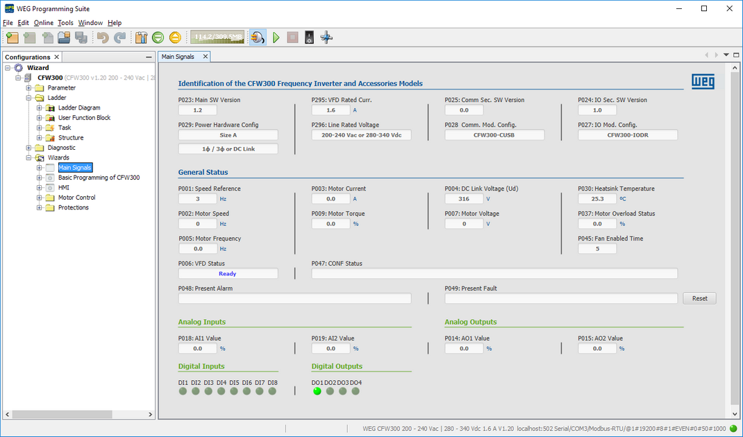Click the P001 Speed Reference value field
The width and height of the screenshot is (743, 437).
pyautogui.click(x=197, y=199)
